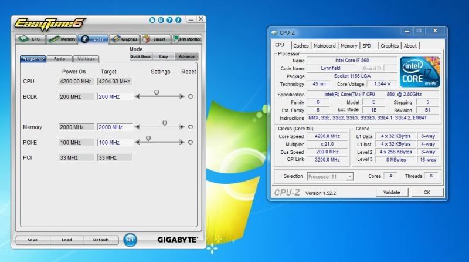Click the Core Speed value 4200.0 MHz
Viewport: 469px width, 262px height.
coord(327,136)
